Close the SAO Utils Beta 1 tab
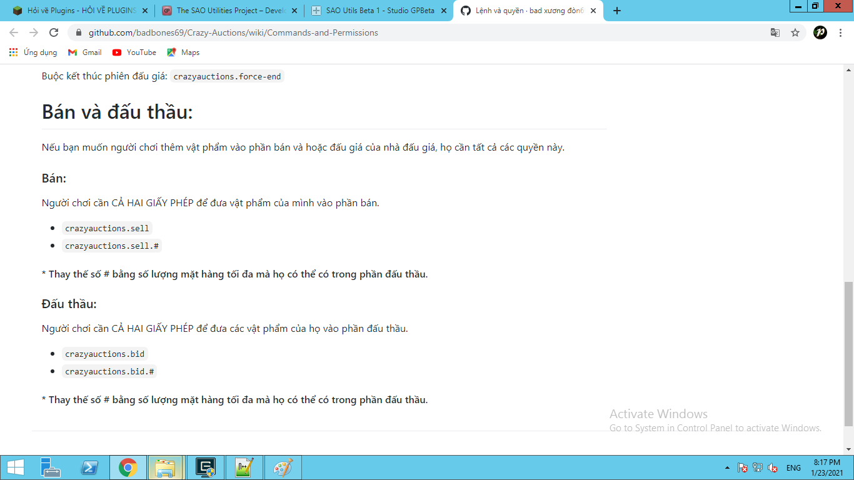 click(443, 11)
